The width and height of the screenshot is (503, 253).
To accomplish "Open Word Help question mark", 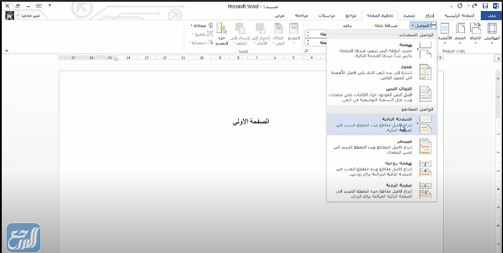I will [x=49, y=6].
